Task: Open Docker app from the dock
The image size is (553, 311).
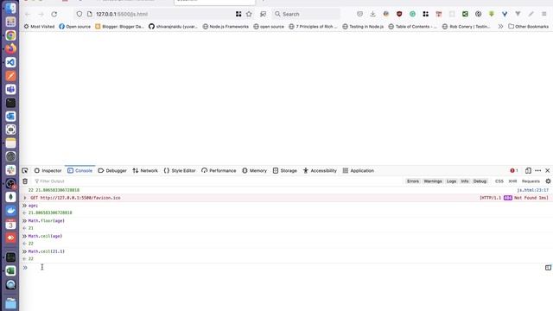Action: tap(11, 211)
